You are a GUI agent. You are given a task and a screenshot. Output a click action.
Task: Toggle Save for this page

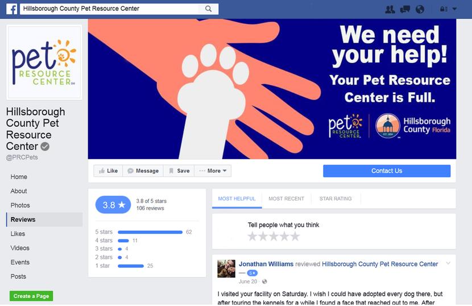pos(179,171)
